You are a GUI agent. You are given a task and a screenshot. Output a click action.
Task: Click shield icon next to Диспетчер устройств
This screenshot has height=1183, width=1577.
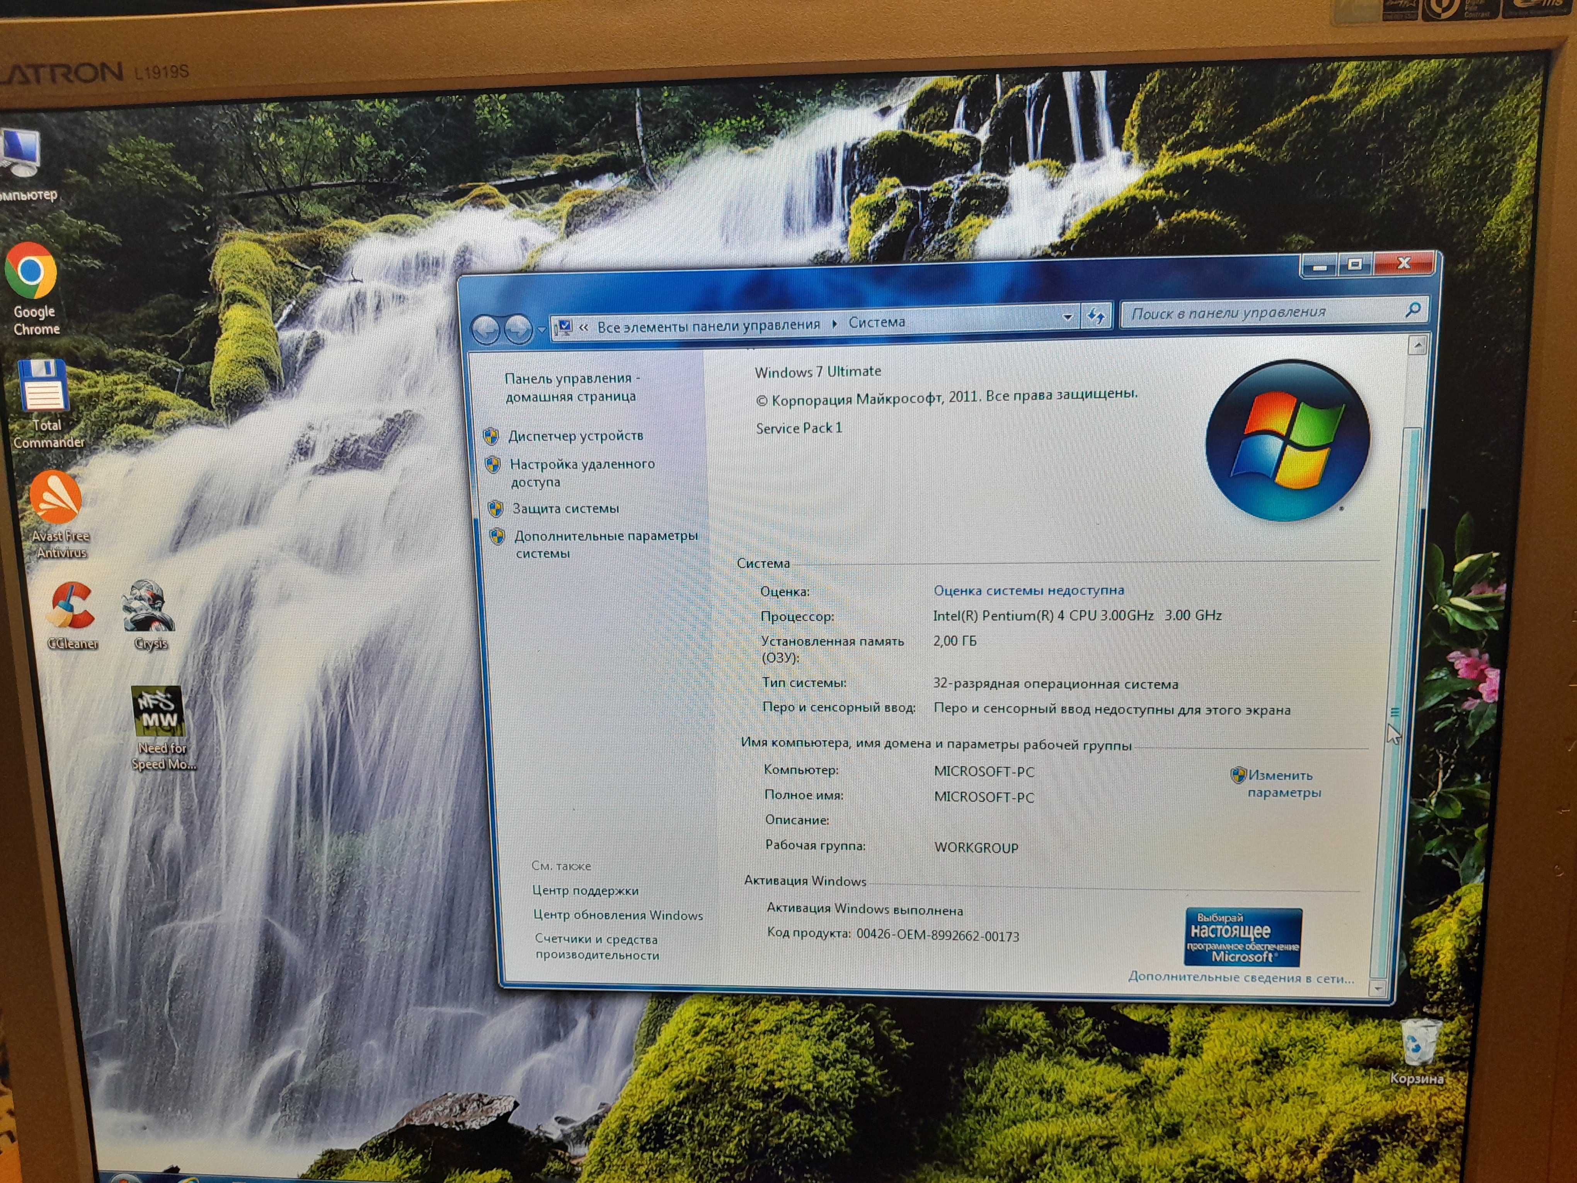tap(490, 436)
